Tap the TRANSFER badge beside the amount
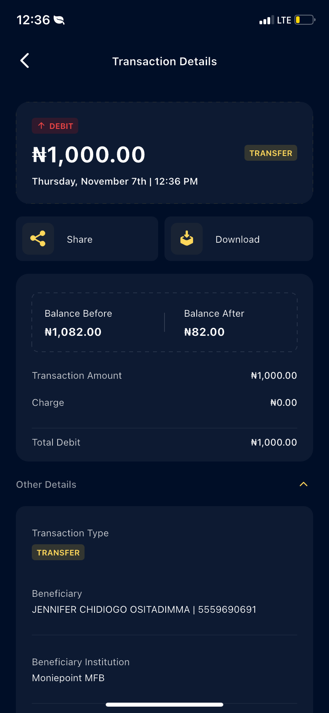This screenshot has width=329, height=713. click(271, 153)
